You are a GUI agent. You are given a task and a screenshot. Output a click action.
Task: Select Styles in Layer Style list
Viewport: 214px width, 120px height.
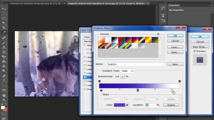click(87, 37)
